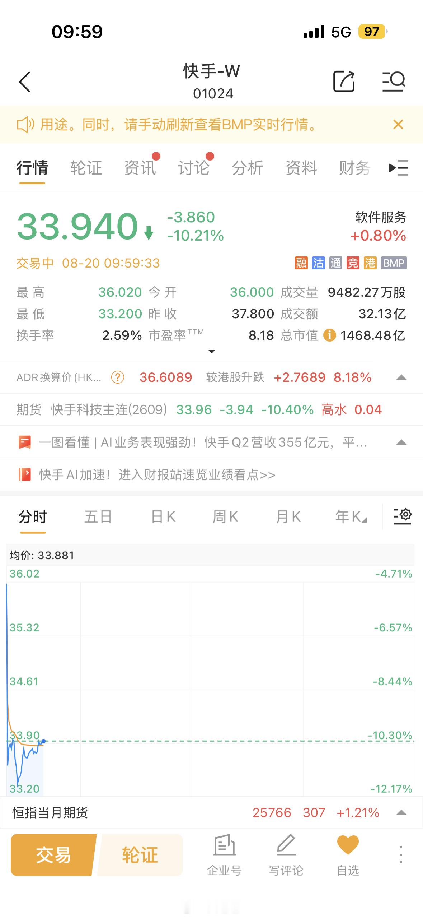The width and height of the screenshot is (423, 918).
Task: Tap the 港 Hong Kong badge
Action: coord(370,263)
